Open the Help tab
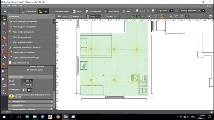Image resolution: width=214 pixels, height=120 pixels. tap(126, 11)
